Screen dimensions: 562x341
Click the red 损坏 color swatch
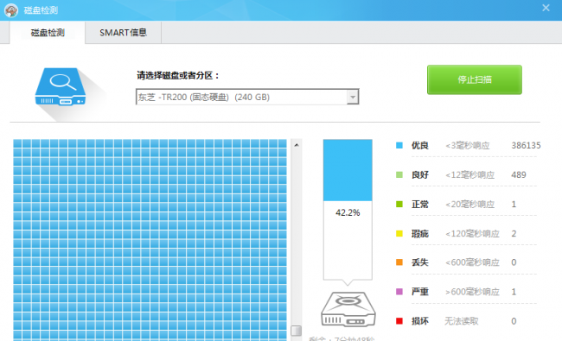[x=399, y=321]
